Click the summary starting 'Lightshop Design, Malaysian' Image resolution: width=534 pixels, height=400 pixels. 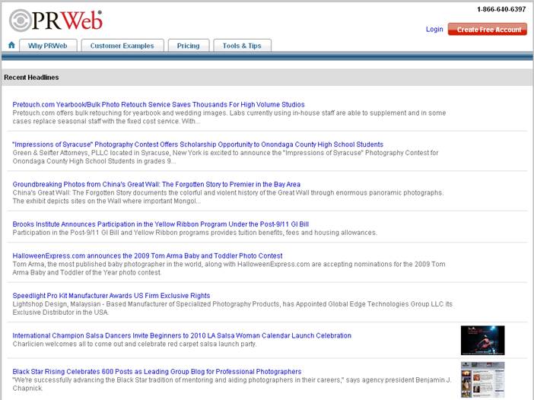coord(233,308)
